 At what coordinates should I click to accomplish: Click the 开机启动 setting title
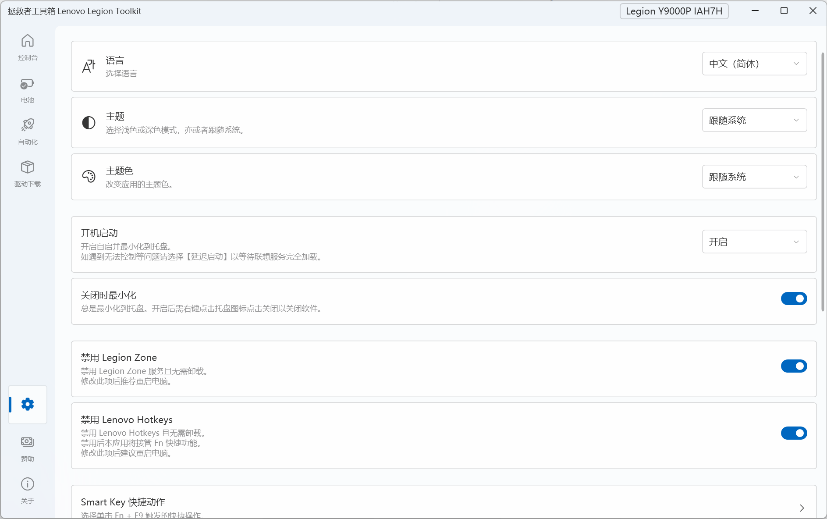coord(99,233)
